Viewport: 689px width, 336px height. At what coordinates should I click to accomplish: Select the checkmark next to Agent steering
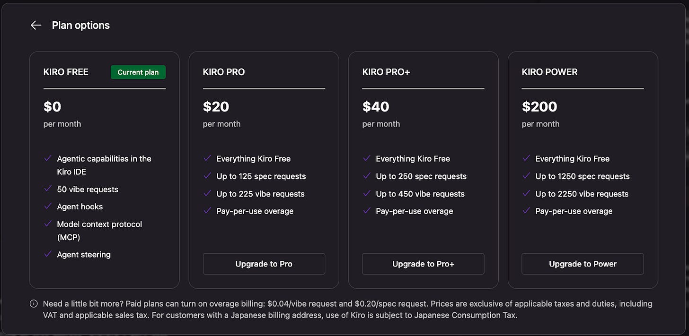[x=47, y=255]
